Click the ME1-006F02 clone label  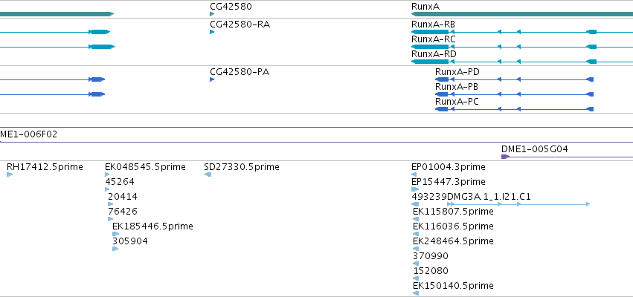click(29, 134)
